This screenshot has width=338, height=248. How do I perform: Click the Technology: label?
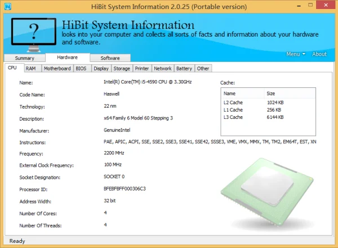point(32,107)
